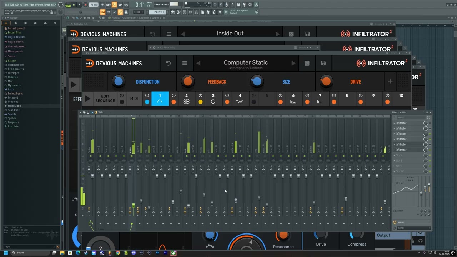457x257 pixels.
Task: Go to the next preset after Computer Static
Action: tap(293, 63)
